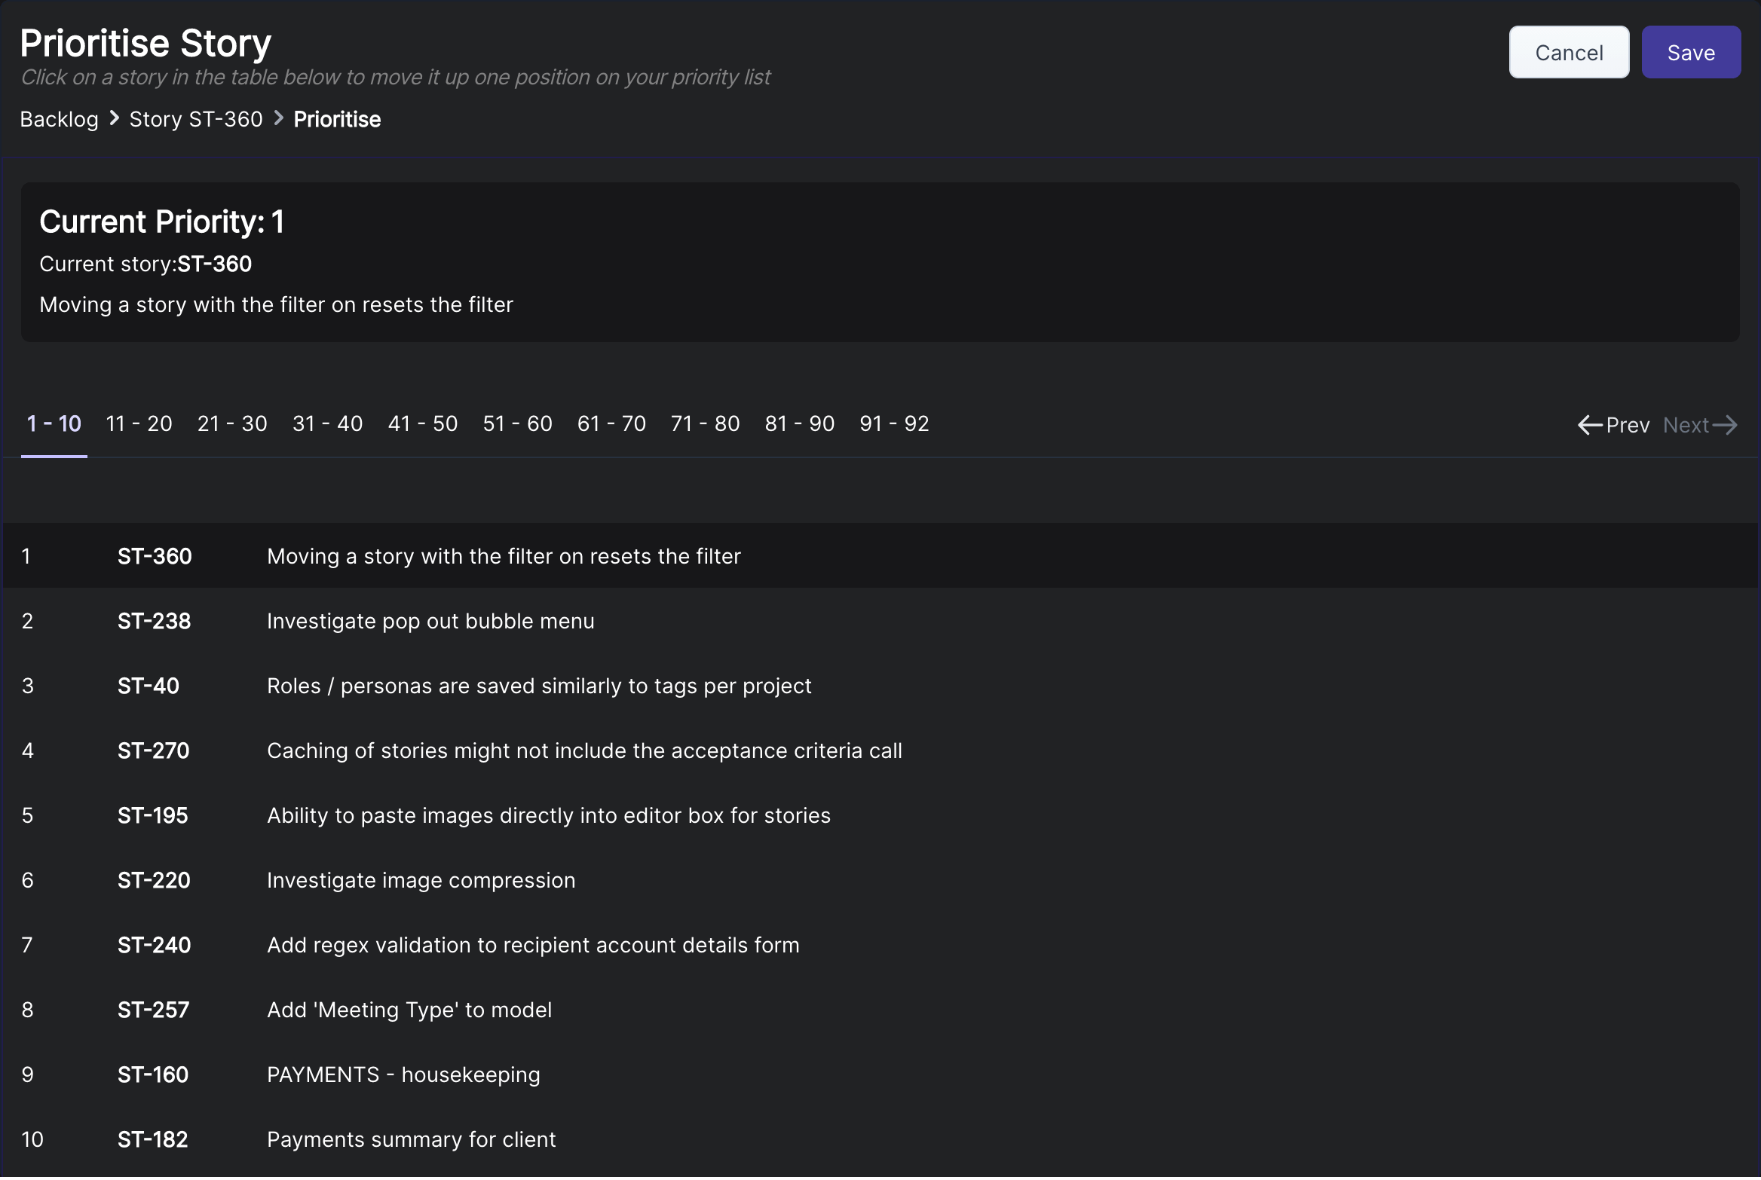
Task: Click the ST-182 payments summary row
Action: (x=411, y=1139)
